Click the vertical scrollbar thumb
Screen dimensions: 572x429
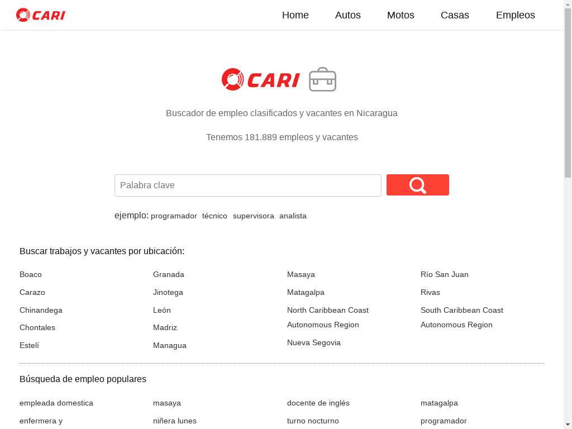pyautogui.click(x=568, y=93)
